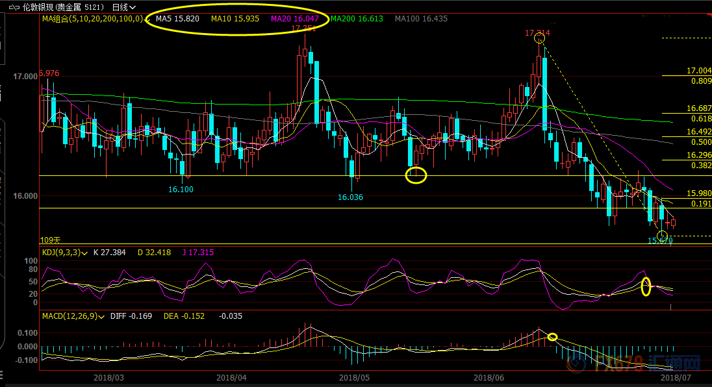The height and width of the screenshot is (387, 712).
Task: Click the 16.036 low price label
Action: (350, 197)
